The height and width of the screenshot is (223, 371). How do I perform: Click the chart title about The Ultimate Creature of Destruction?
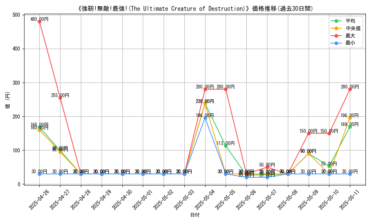coord(195,9)
